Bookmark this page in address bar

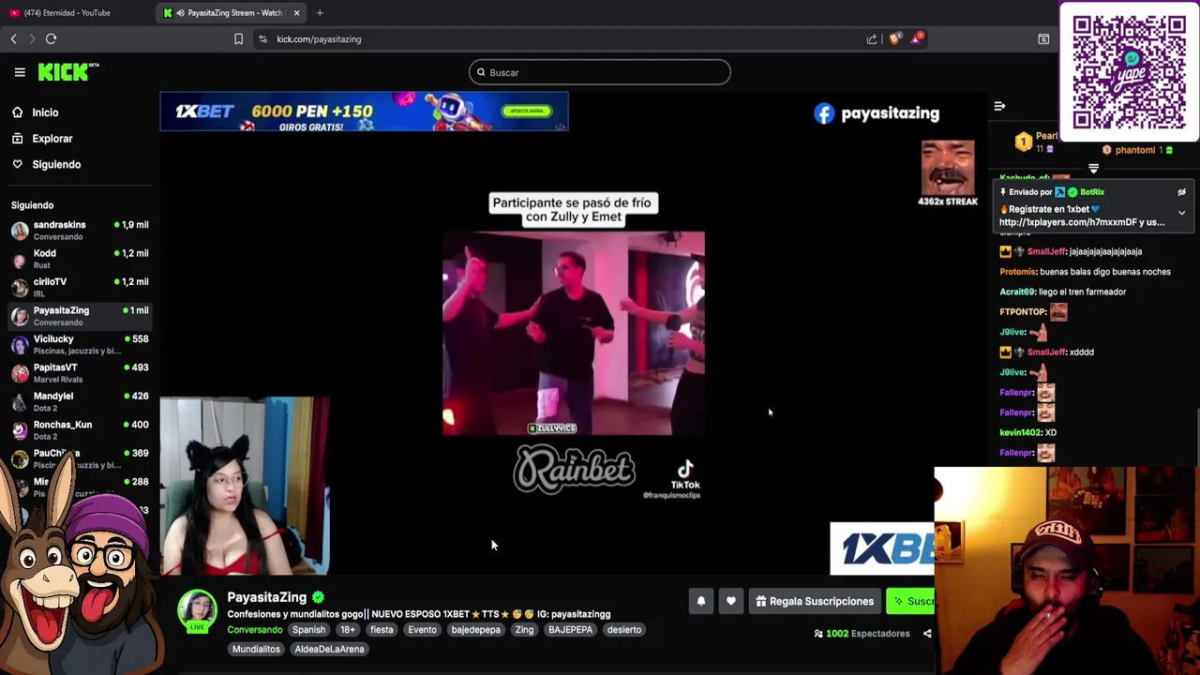coord(238,39)
